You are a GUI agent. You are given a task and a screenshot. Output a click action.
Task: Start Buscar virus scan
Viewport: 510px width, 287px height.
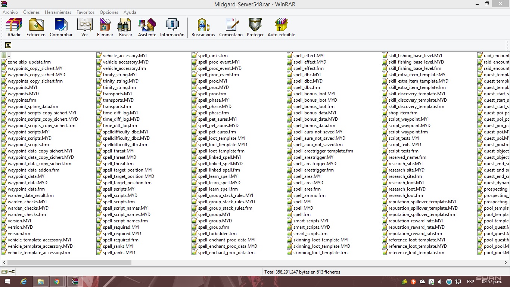click(x=203, y=25)
